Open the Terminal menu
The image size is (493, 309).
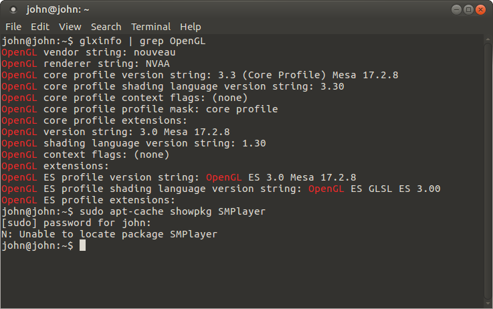pyautogui.click(x=151, y=27)
